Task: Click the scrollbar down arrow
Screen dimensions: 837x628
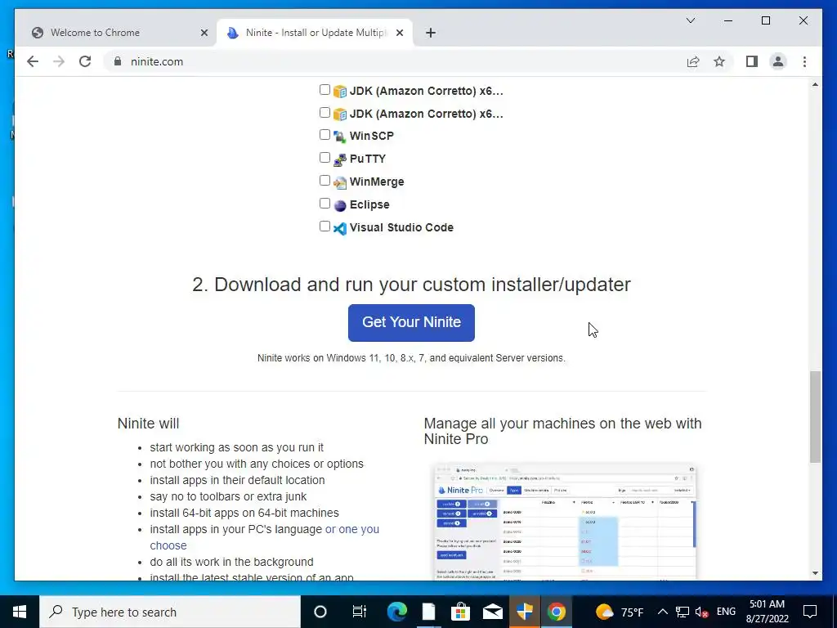Action: pyautogui.click(x=815, y=573)
